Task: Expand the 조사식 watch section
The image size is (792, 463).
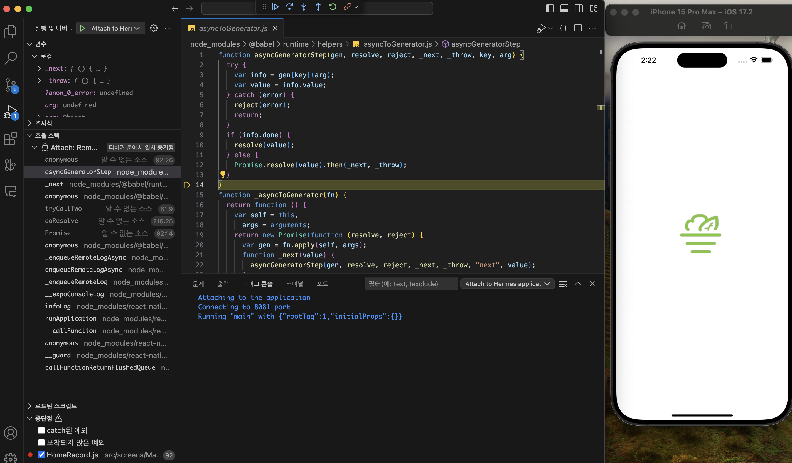Action: point(43,123)
